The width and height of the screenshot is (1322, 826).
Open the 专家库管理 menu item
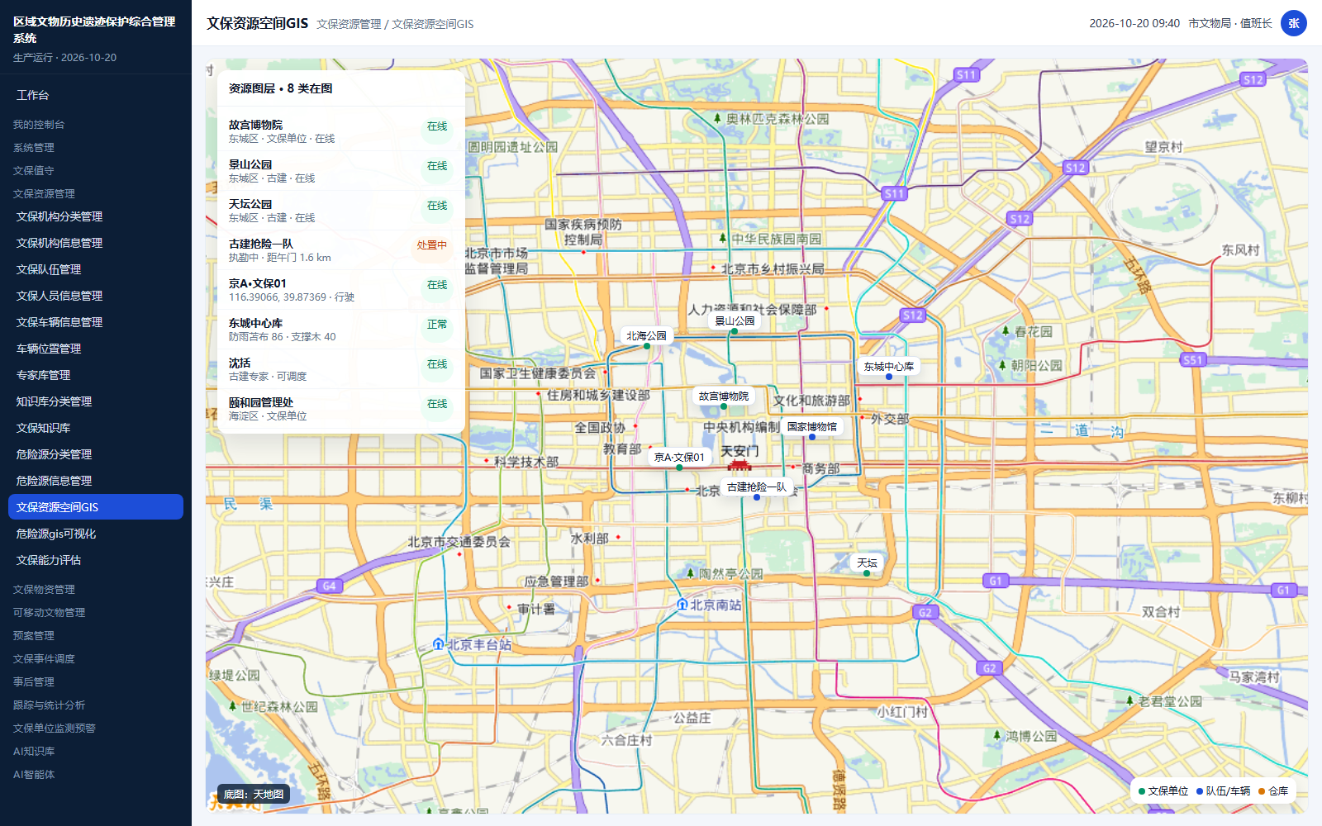(x=96, y=375)
